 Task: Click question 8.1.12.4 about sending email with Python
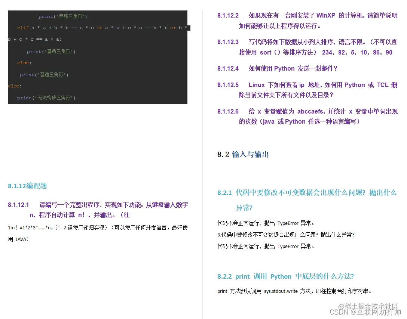click(x=277, y=68)
